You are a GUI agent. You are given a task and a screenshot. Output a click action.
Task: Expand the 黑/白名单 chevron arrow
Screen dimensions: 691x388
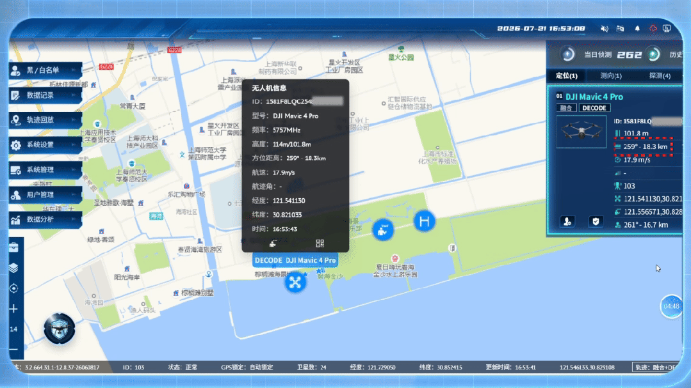coord(74,70)
